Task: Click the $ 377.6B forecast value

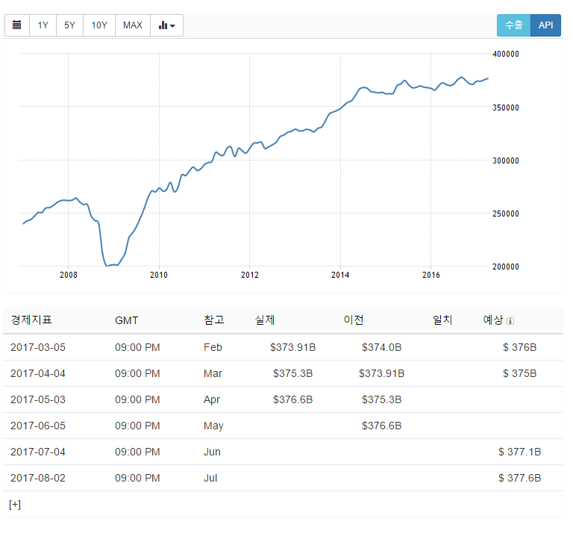Action: point(519,478)
